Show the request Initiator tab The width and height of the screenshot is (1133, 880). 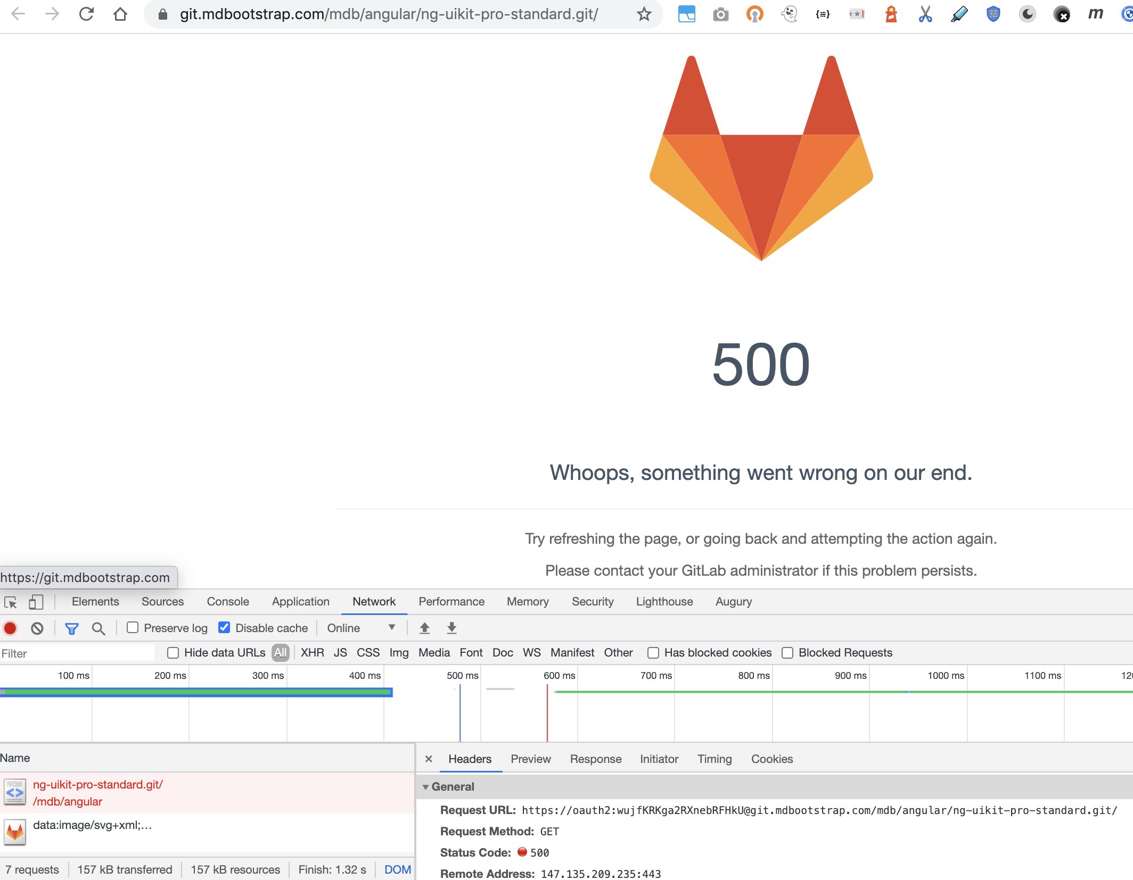tap(659, 759)
